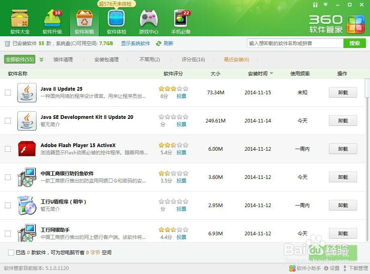Click the 360 软件管家 logo
The image size is (370, 274).
point(337,24)
